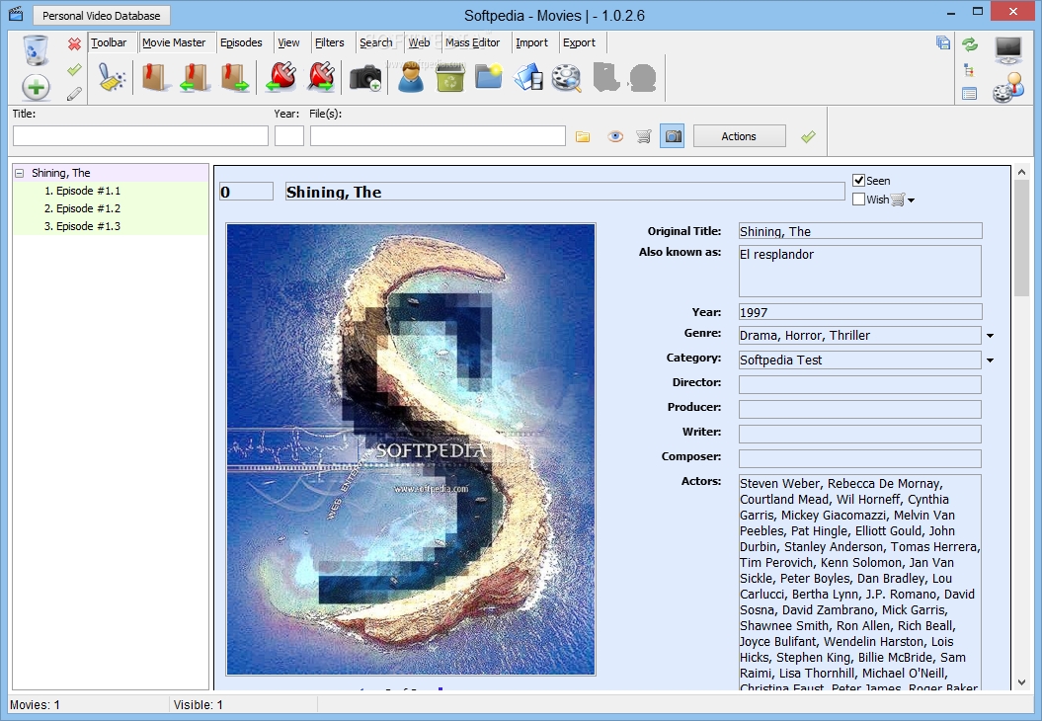The image size is (1042, 721).
Task: Click the red plug with right arrow icon
Action: click(x=322, y=77)
